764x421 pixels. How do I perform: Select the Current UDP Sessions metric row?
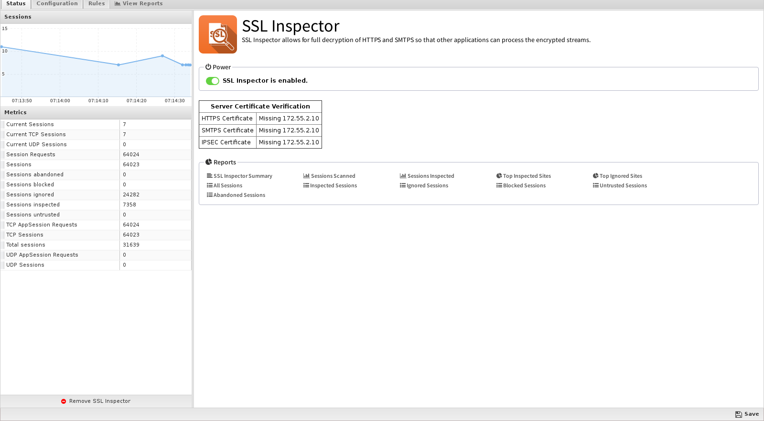[96, 144]
